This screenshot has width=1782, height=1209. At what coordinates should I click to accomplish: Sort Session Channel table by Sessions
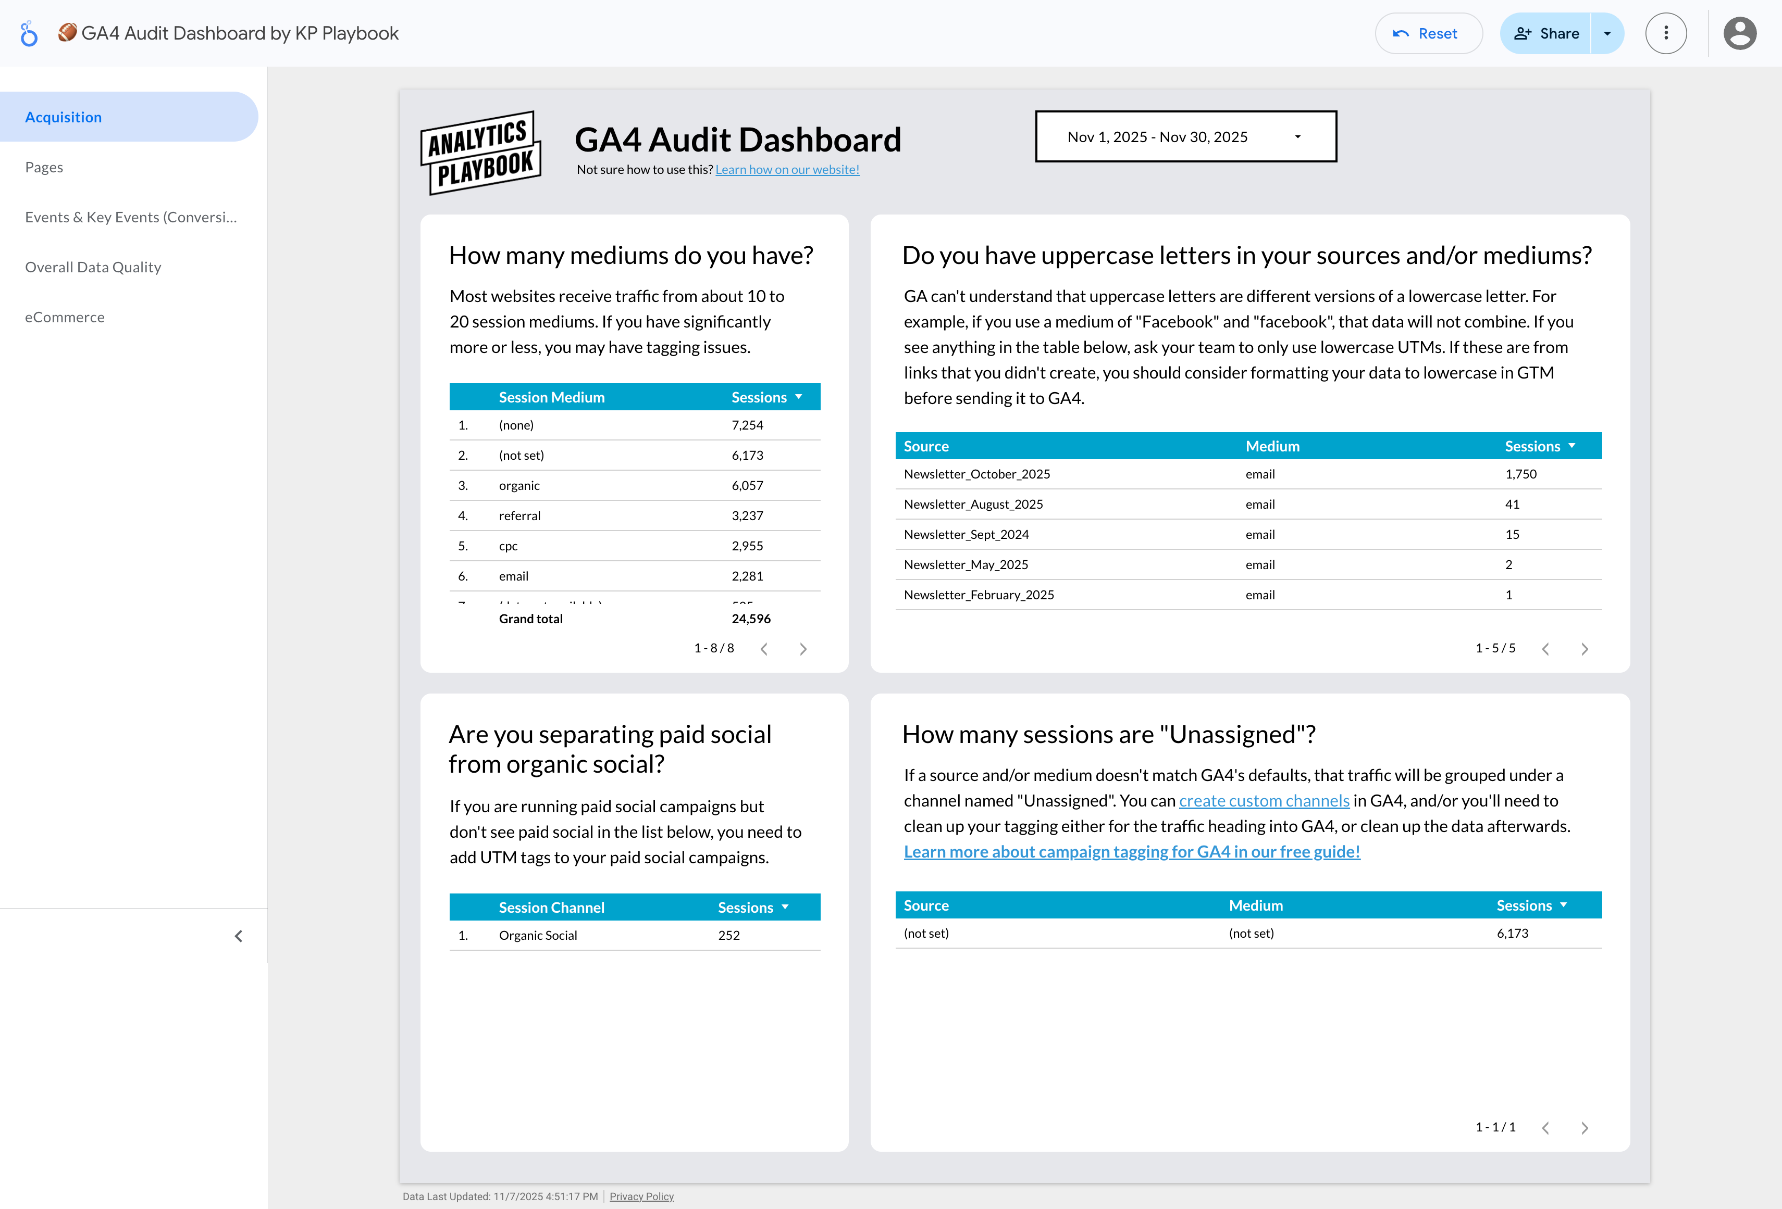click(x=752, y=907)
